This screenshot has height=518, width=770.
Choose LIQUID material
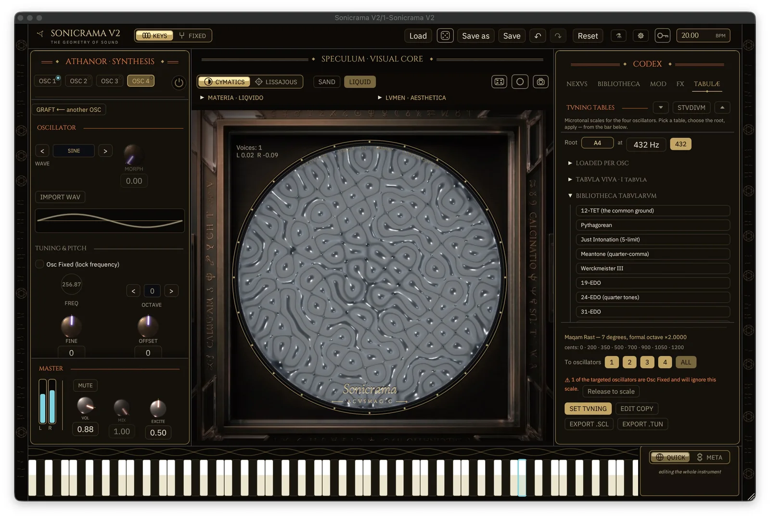point(360,82)
